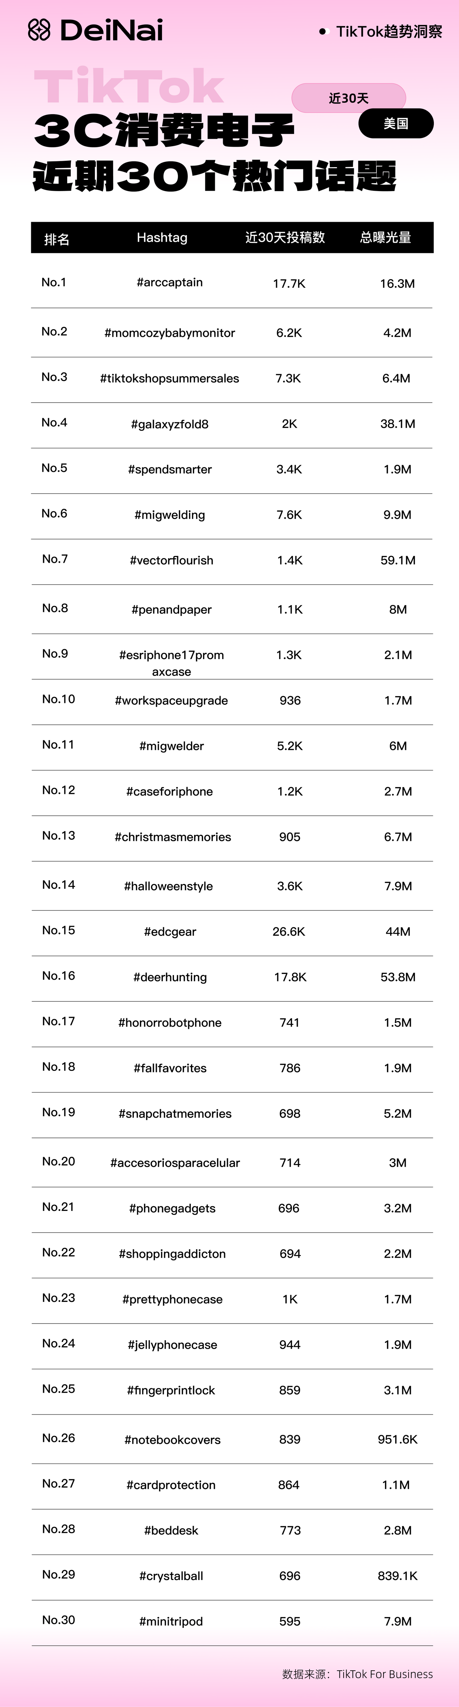Open the #momcozybabymonitor hashtag
459x1707 pixels.
[170, 333]
